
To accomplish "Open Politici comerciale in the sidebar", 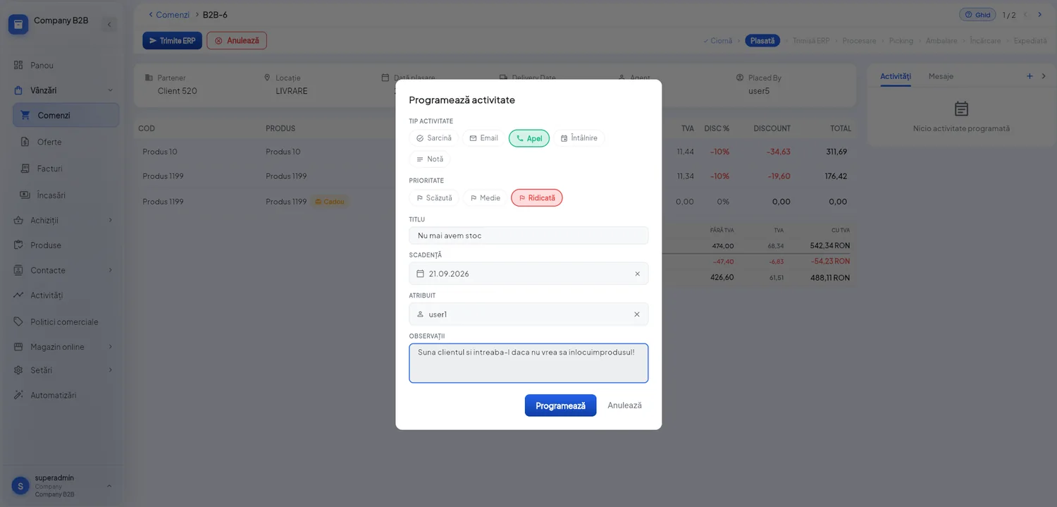I will coord(66,322).
